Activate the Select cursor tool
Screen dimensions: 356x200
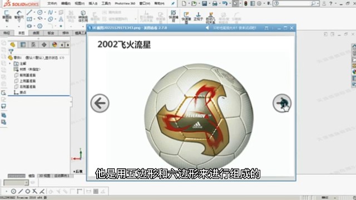[235, 3]
